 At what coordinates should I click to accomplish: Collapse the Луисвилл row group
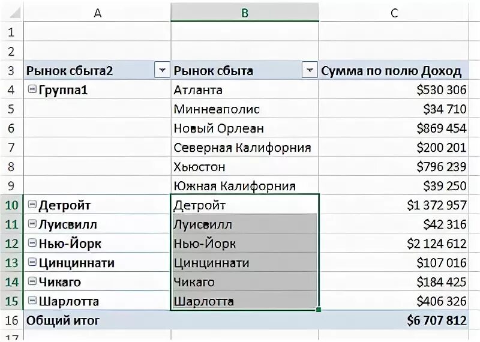pos(32,224)
